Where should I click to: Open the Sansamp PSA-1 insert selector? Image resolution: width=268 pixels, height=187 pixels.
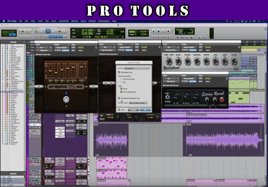pyautogui.click(x=171, y=50)
